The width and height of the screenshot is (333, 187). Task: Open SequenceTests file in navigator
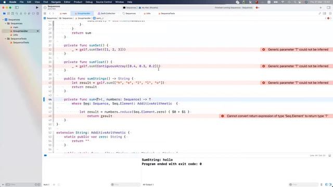tap(21, 43)
